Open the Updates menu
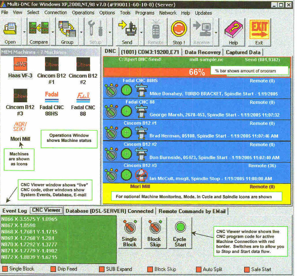The width and height of the screenshot is (297, 276). click(203, 13)
